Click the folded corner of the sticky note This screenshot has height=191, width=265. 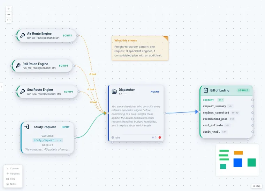pos(166,38)
